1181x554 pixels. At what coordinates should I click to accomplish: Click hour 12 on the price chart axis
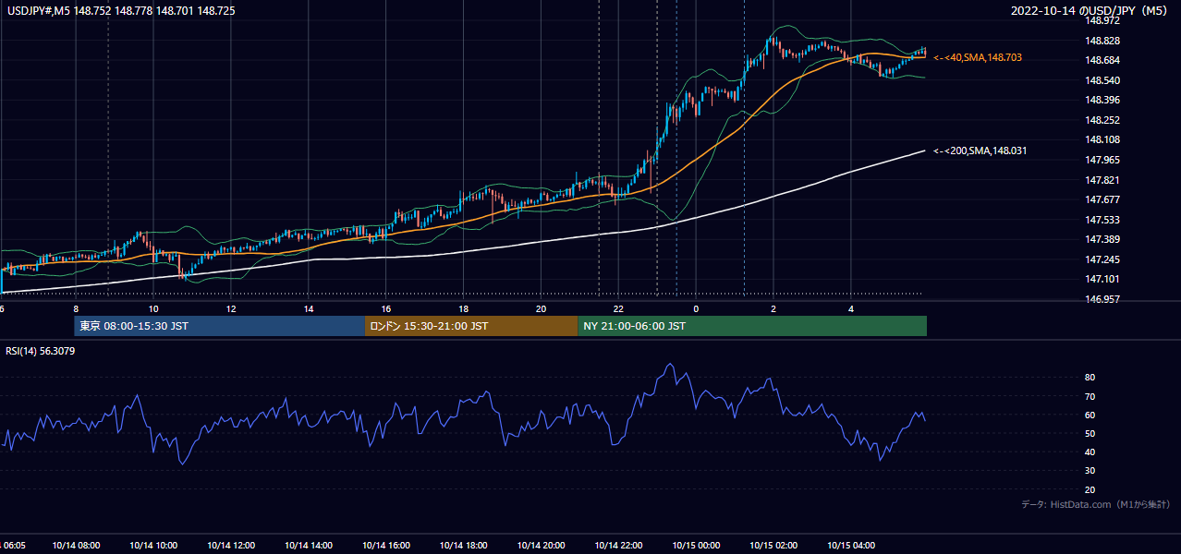pyautogui.click(x=231, y=309)
